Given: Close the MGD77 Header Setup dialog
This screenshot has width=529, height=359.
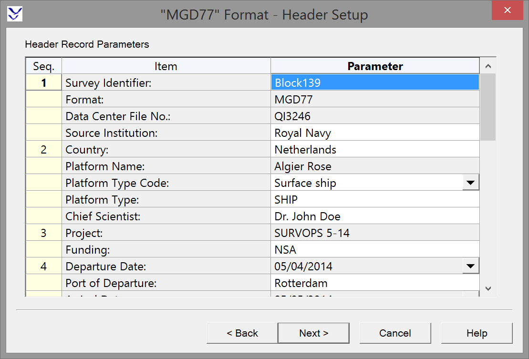Looking at the screenshot, I should 508,10.
